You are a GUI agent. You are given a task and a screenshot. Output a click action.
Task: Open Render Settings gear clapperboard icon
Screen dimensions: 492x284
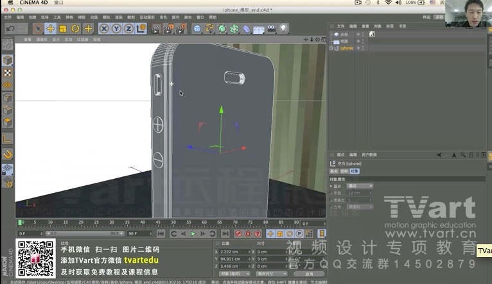[181, 28]
